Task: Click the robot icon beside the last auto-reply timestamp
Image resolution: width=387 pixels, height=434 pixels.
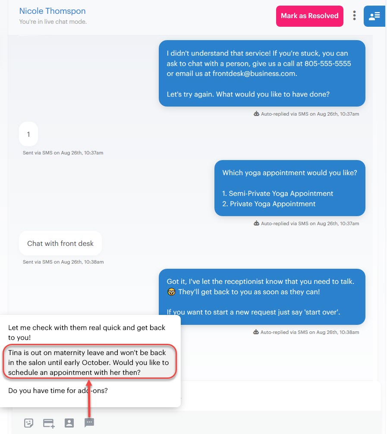Action: 256,332
